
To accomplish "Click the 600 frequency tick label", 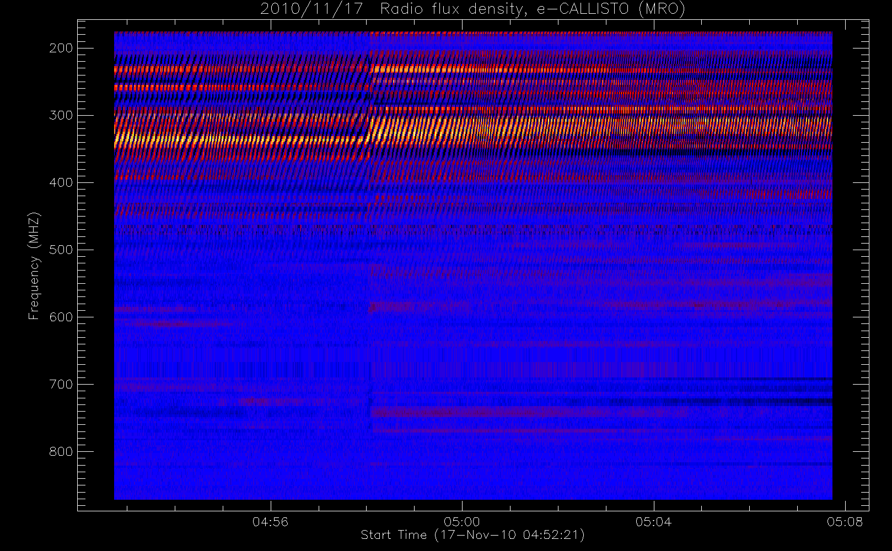I will (61, 317).
